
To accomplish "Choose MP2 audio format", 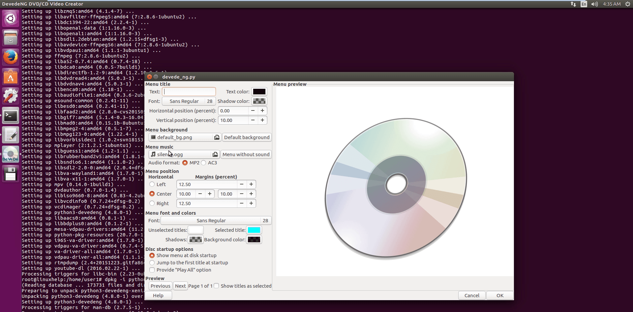I will pos(185,163).
